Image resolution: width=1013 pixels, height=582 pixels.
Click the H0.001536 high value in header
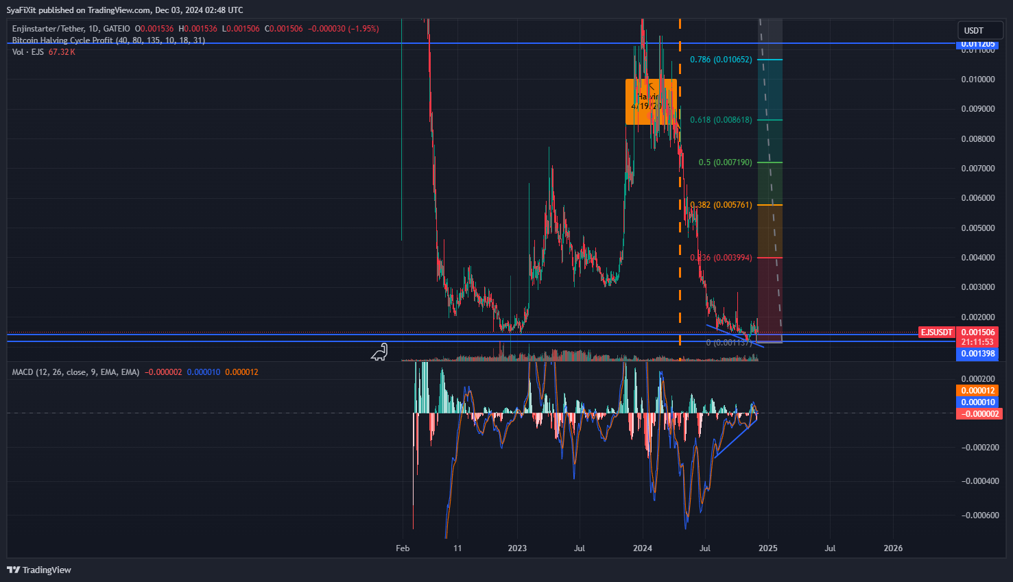198,29
